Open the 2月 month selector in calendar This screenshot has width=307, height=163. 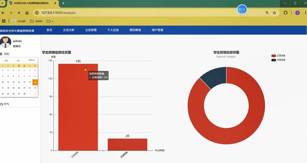pyautogui.click(x=18, y=60)
